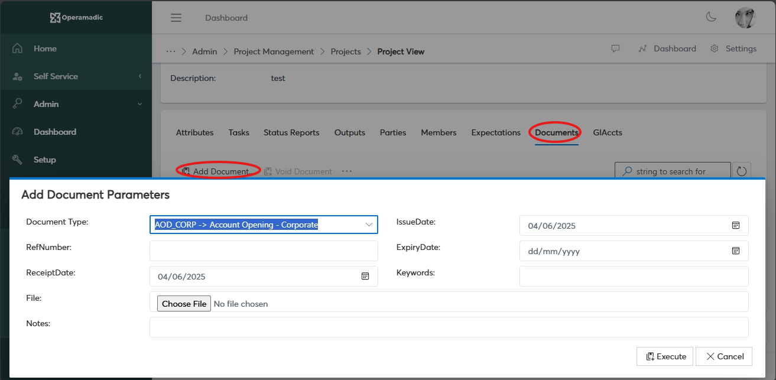The width and height of the screenshot is (776, 380).
Task: Navigate to Projects breadcrumb
Action: point(346,51)
